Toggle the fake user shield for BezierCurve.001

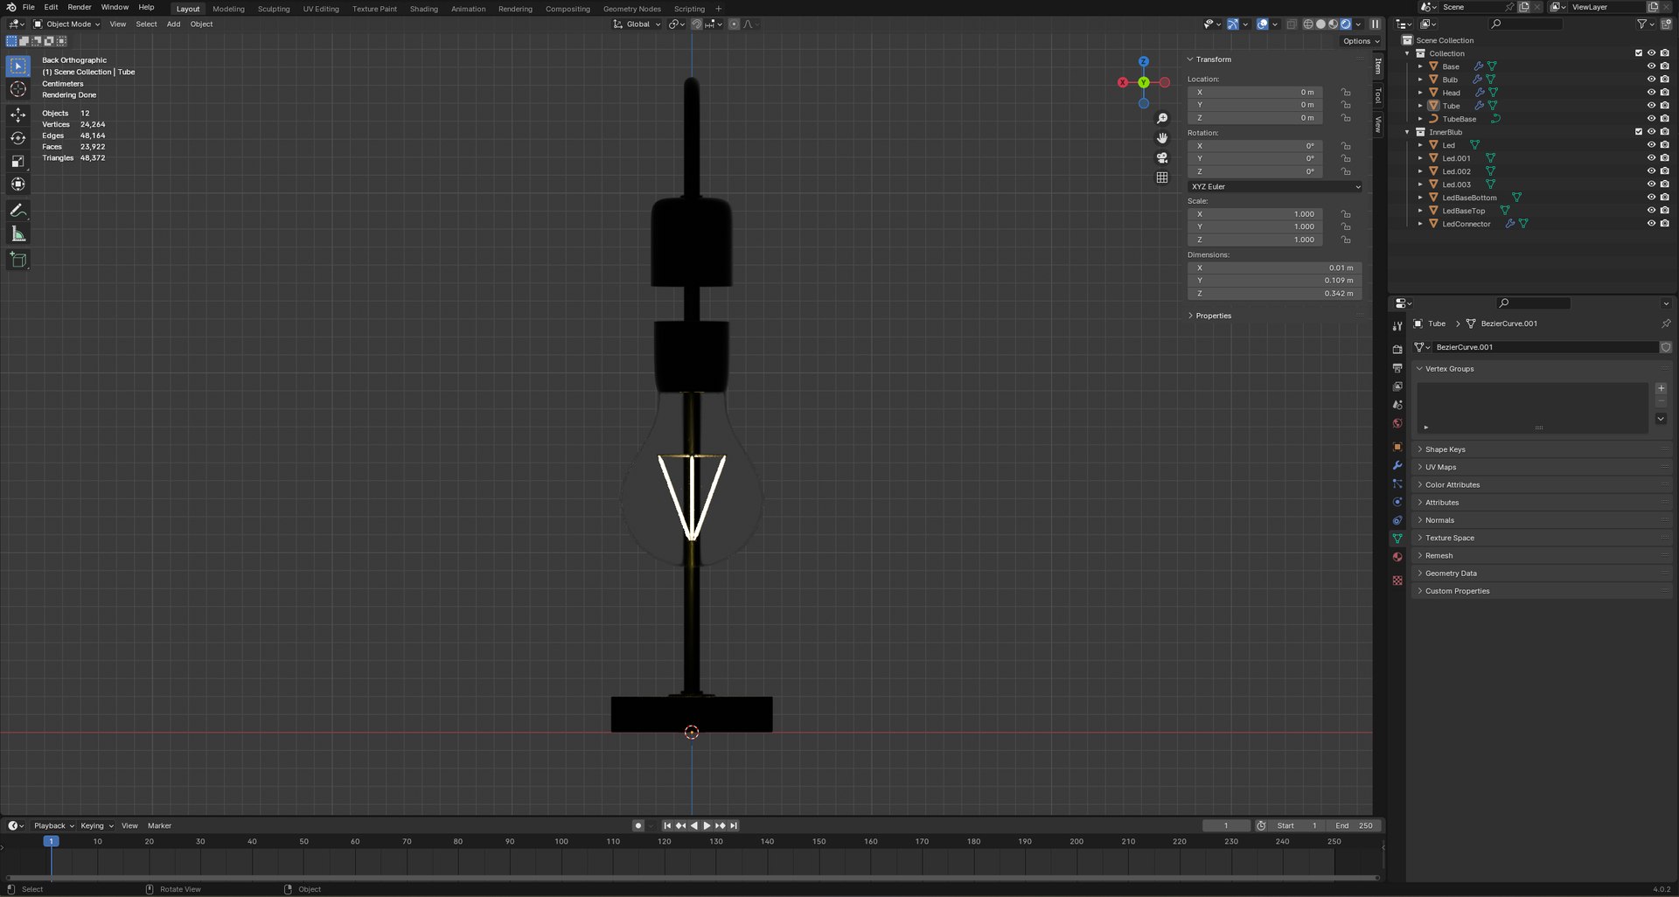tap(1666, 347)
